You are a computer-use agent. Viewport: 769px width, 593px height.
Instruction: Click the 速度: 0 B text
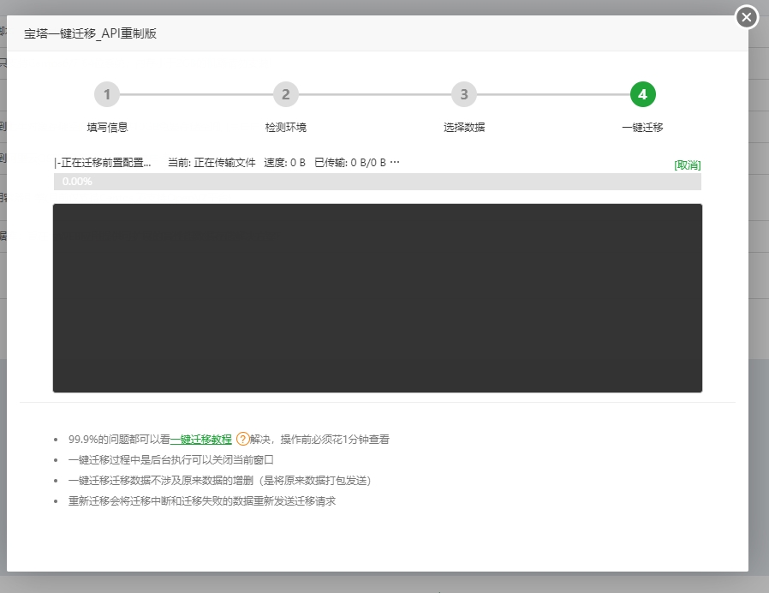coord(284,163)
